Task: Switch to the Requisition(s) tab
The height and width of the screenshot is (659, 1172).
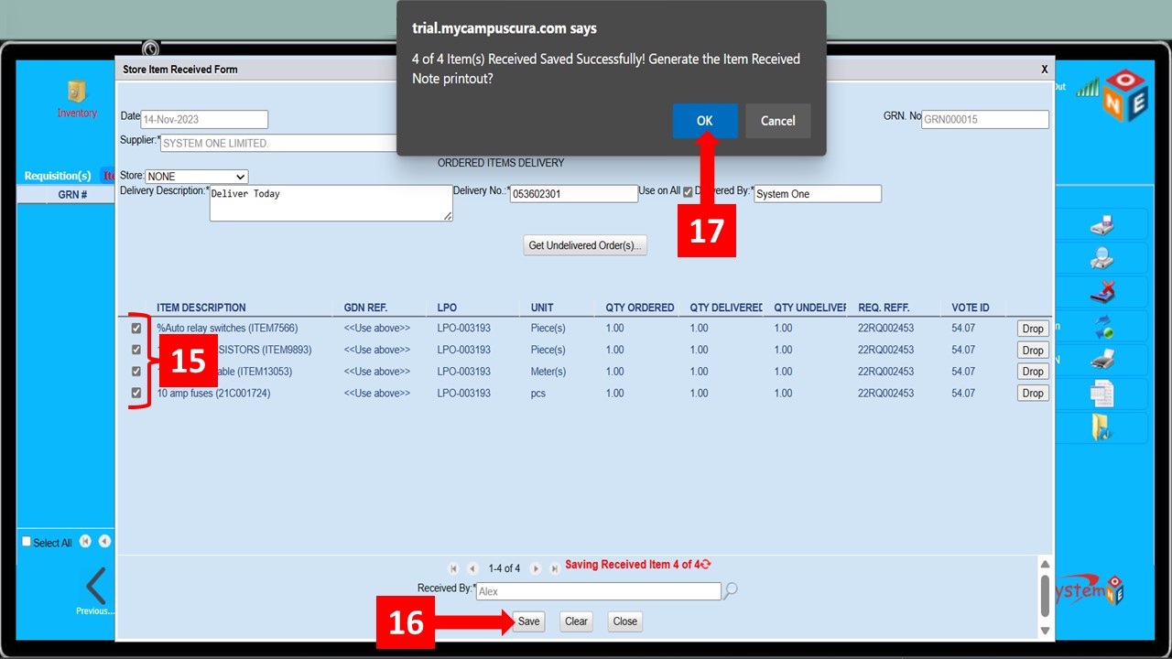Action: (x=57, y=176)
